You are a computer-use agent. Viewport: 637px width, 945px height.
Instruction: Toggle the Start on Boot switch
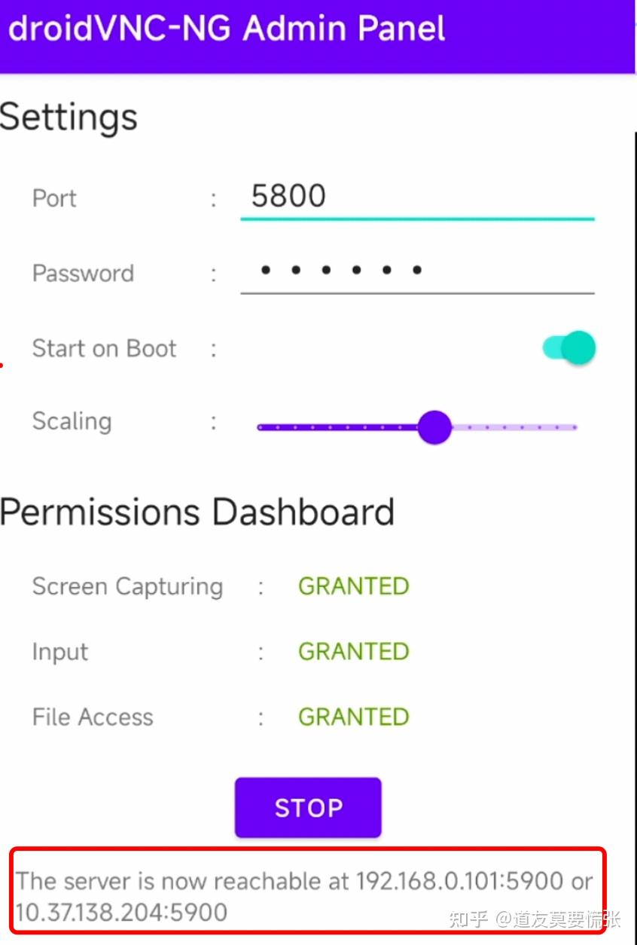[569, 347]
